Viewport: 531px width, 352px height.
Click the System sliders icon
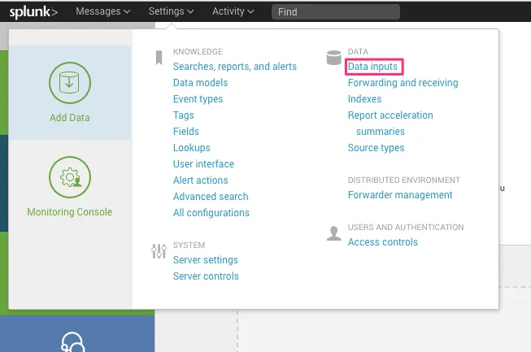[159, 251]
